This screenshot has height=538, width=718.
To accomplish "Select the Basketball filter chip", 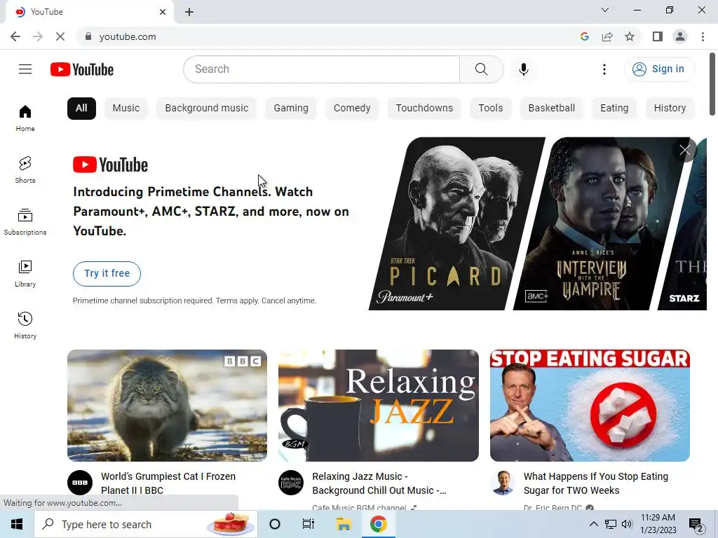I will (x=551, y=109).
